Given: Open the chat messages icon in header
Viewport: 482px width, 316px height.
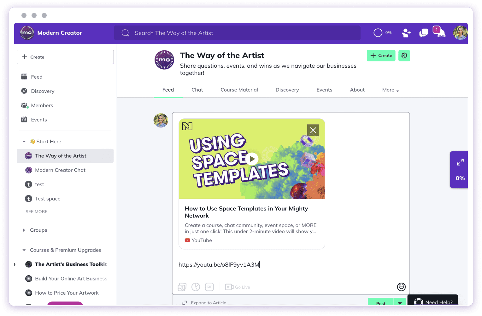Looking at the screenshot, I should tap(423, 33).
